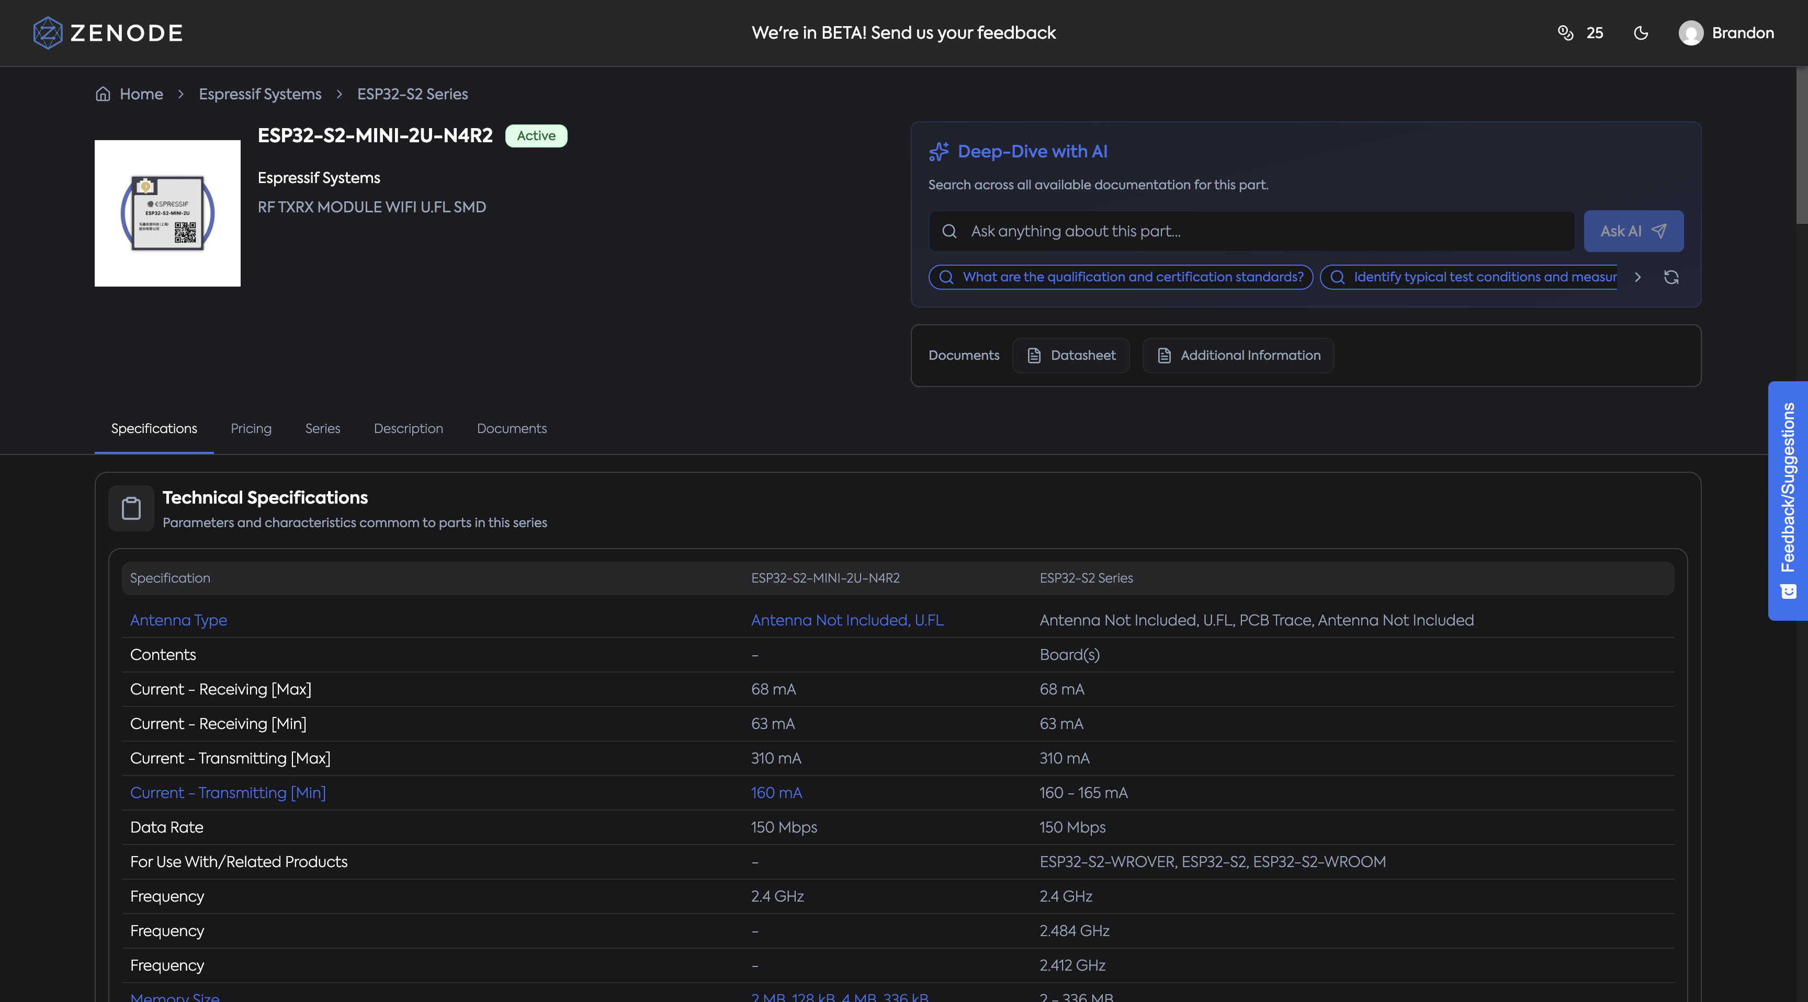Open Feedback/Suggestions side tab

click(1788, 500)
